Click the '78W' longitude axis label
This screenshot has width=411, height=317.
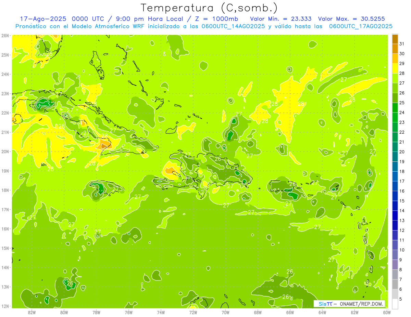pyautogui.click(x=96, y=312)
